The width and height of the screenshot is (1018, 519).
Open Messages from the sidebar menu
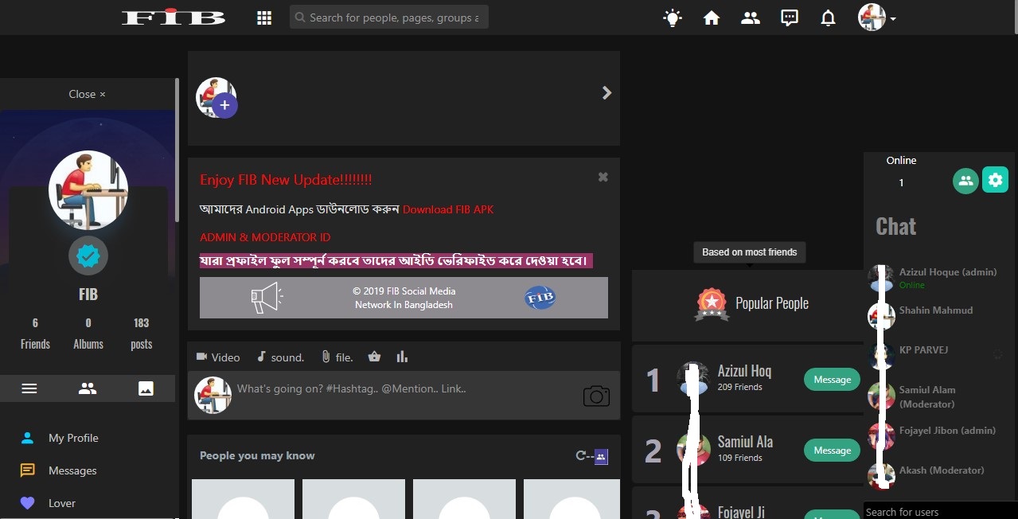72,470
